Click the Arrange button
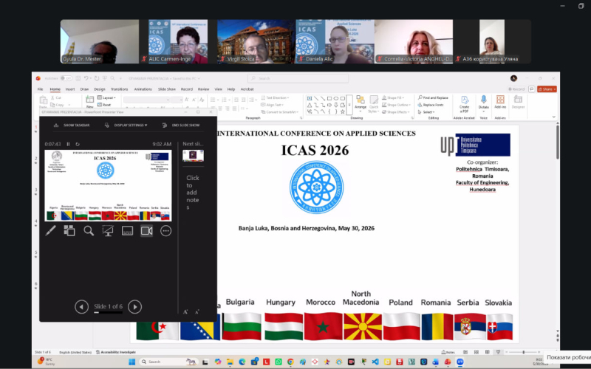Image resolution: width=591 pixels, height=369 pixels. pyautogui.click(x=361, y=103)
